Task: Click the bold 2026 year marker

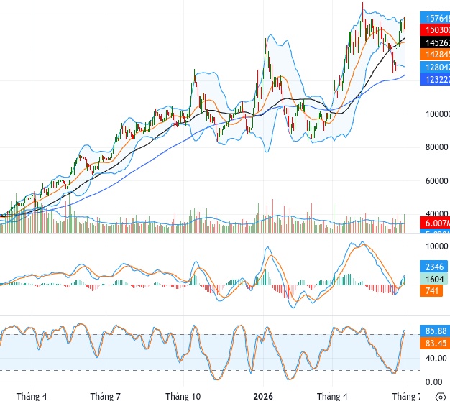Action: tap(263, 396)
